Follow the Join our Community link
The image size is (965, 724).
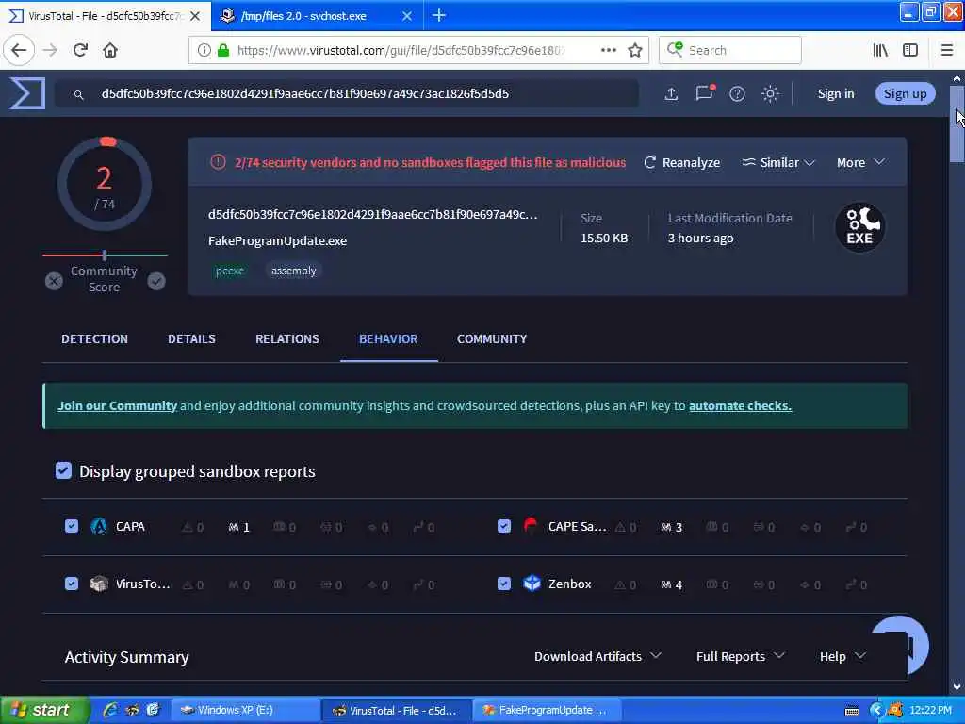point(118,405)
